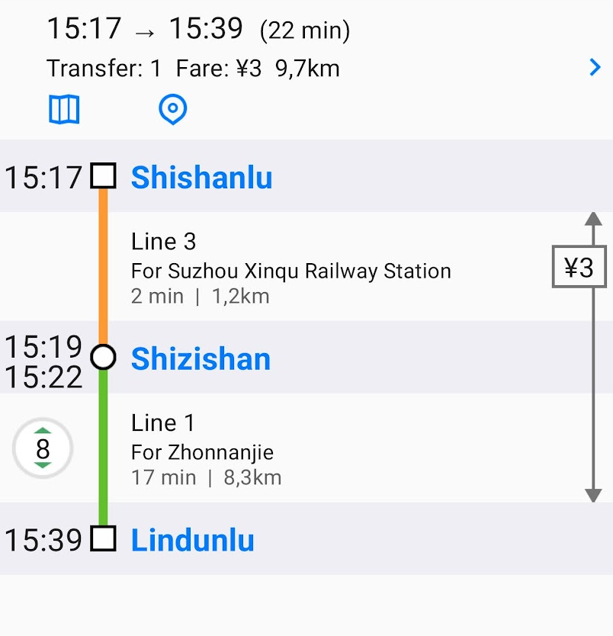
Task: Tap the For Zhonnanjie direction text
Action: 202,452
